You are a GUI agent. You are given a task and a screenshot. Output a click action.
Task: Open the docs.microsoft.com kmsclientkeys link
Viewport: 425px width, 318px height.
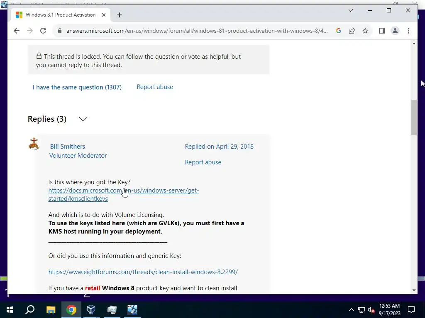[x=124, y=195]
